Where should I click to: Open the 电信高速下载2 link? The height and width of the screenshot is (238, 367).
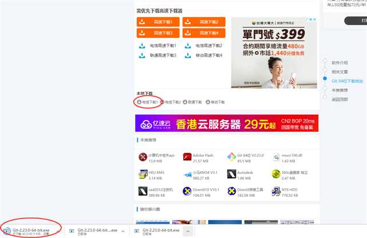click(209, 46)
